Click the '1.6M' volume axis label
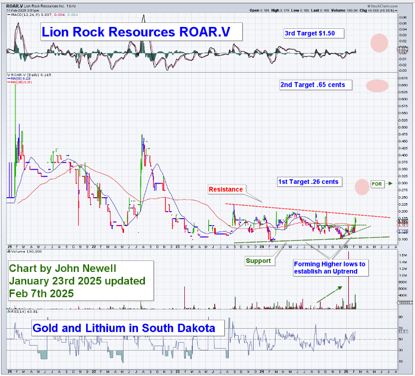The width and height of the screenshot is (415, 376). coord(403,255)
